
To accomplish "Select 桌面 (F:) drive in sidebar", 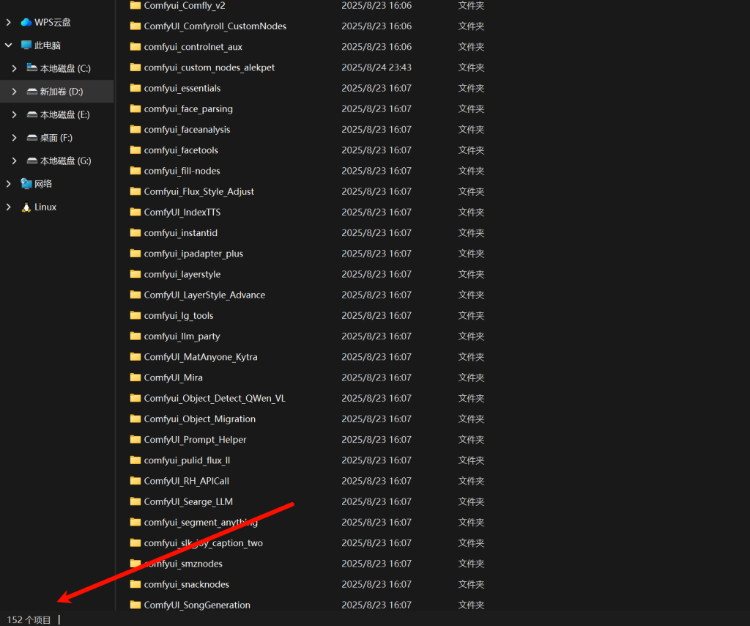I will pyautogui.click(x=56, y=138).
